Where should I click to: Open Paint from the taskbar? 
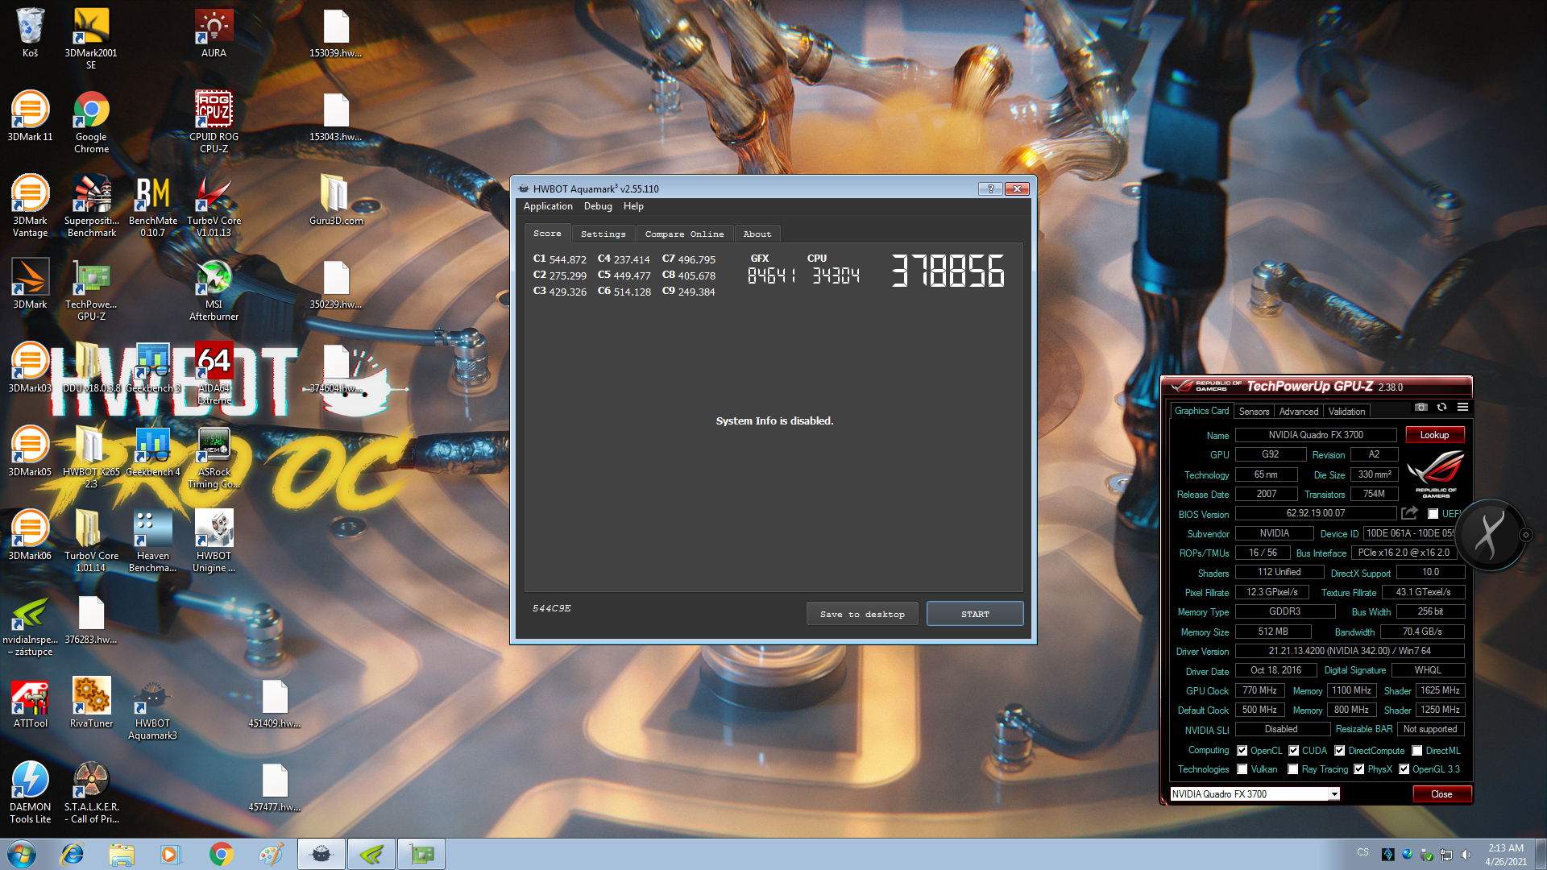pos(271,854)
